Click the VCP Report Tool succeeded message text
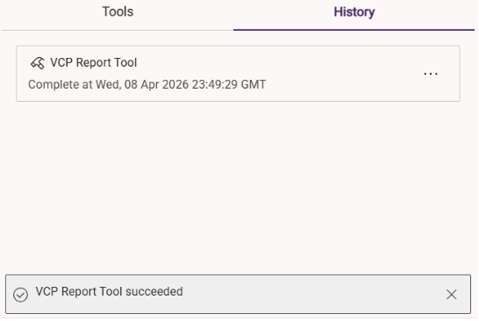Image resolution: width=479 pixels, height=321 pixels. click(109, 292)
